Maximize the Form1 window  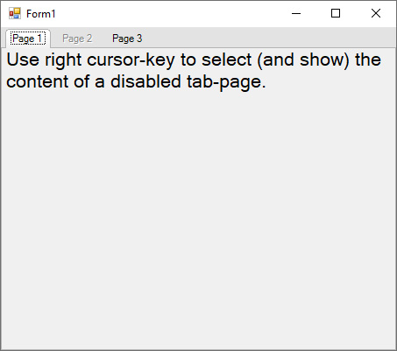tap(336, 13)
